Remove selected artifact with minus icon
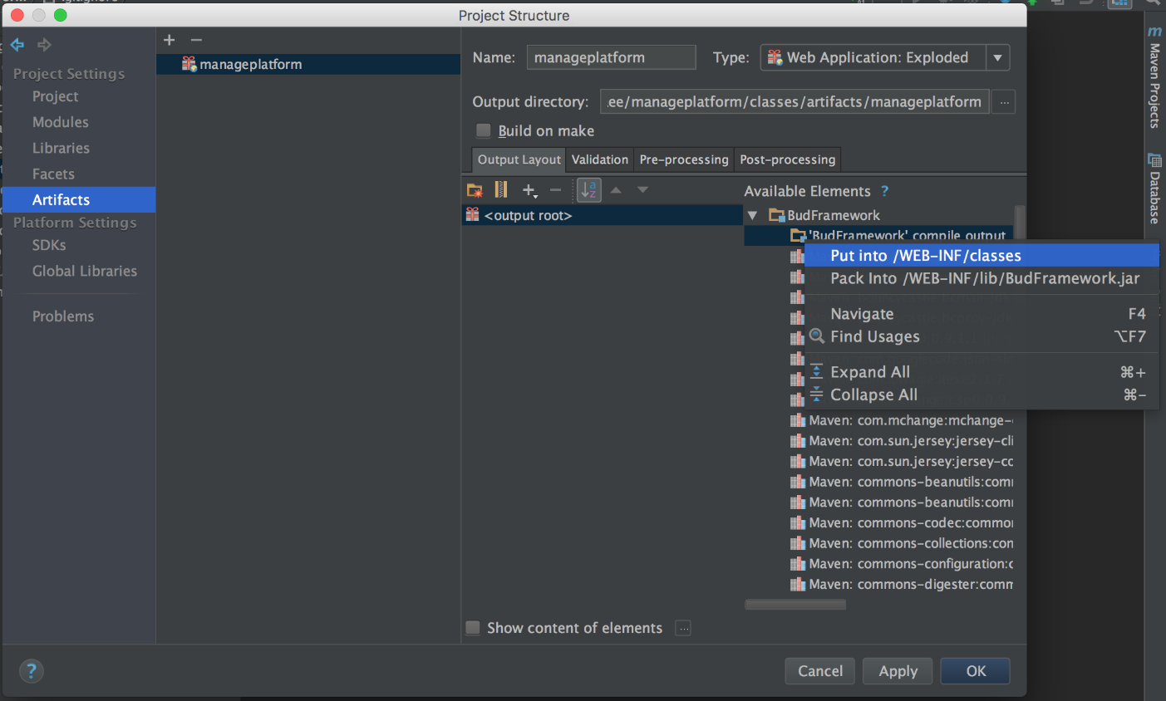1166x701 pixels. [196, 40]
